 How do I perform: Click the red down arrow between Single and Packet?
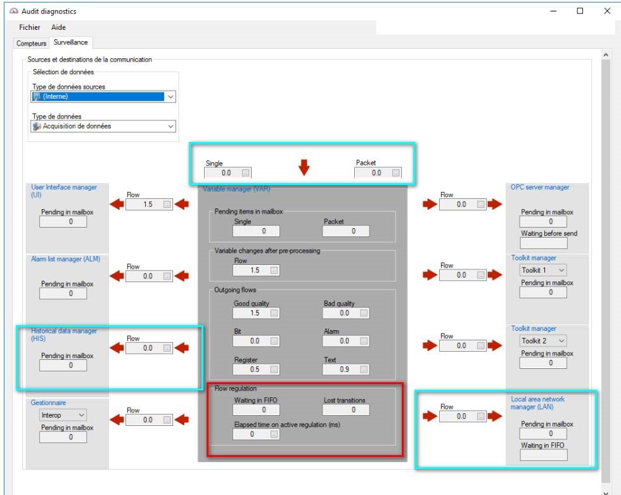[304, 168]
